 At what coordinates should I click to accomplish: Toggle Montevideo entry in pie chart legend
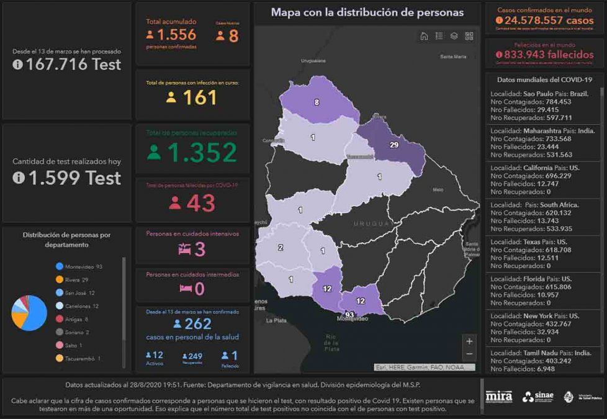coord(79,266)
